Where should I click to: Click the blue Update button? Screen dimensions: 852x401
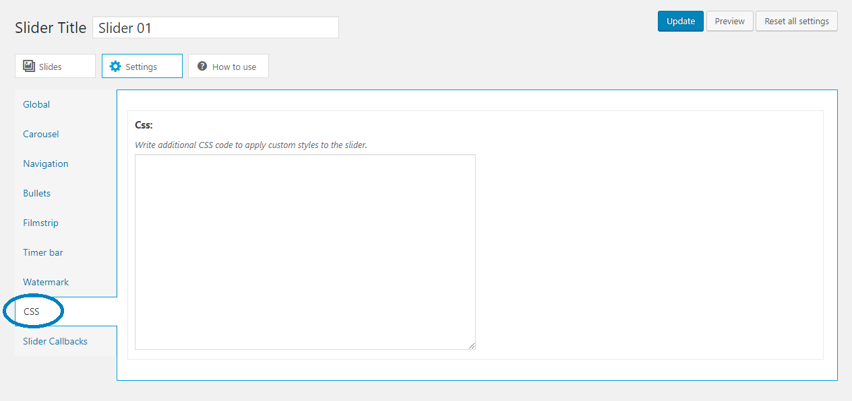pos(681,21)
